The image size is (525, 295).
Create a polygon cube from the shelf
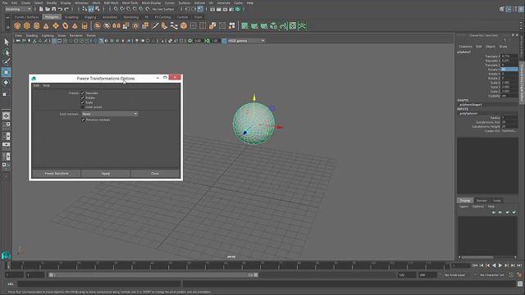[27, 25]
